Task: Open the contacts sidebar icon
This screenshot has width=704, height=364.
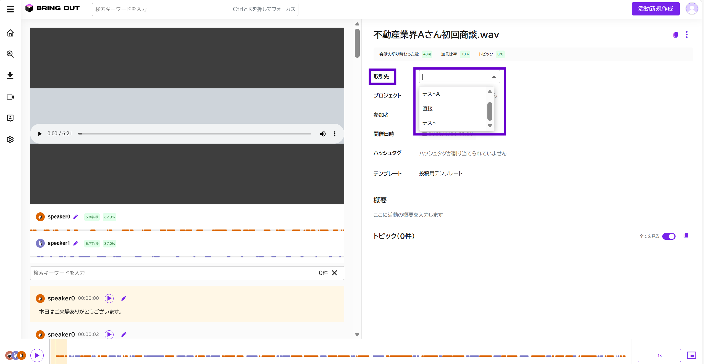Action: click(x=10, y=118)
